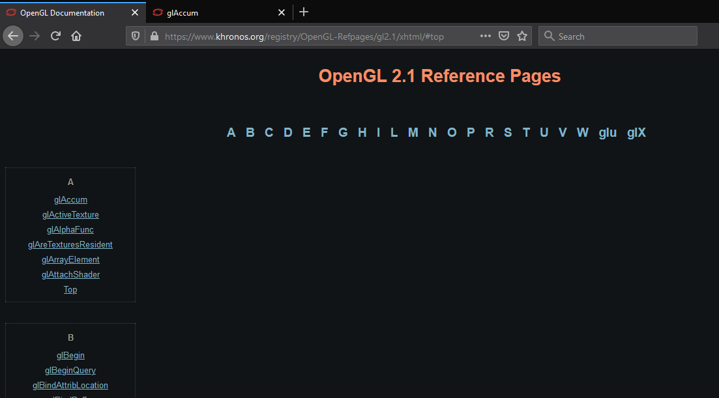Save page to Pocket
The height and width of the screenshot is (398, 719).
[x=503, y=36]
